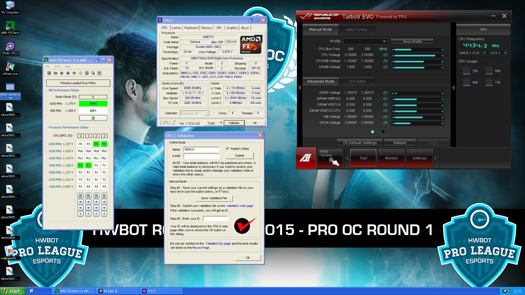Open the Processor Selection dropdown in CPU-Z
Viewport: 525px width, 295px height.
(x=195, y=113)
